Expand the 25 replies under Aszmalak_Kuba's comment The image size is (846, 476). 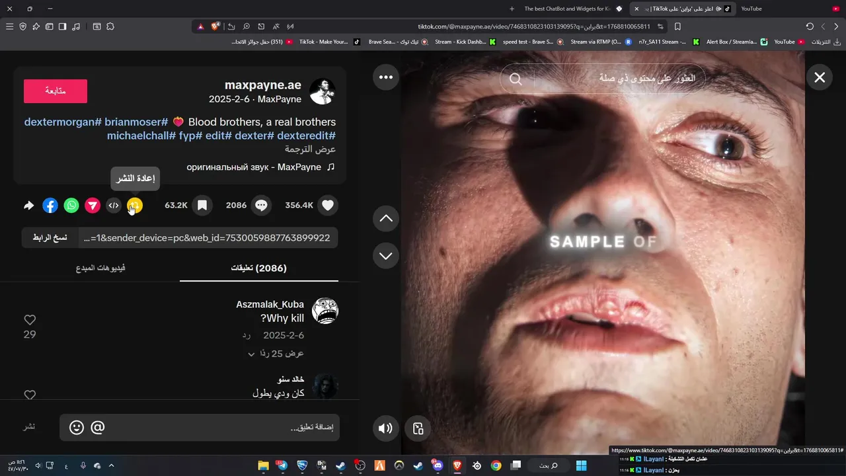pos(276,354)
